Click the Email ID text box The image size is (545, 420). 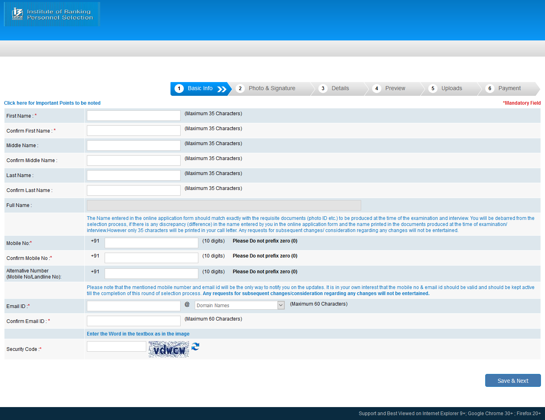pos(133,306)
